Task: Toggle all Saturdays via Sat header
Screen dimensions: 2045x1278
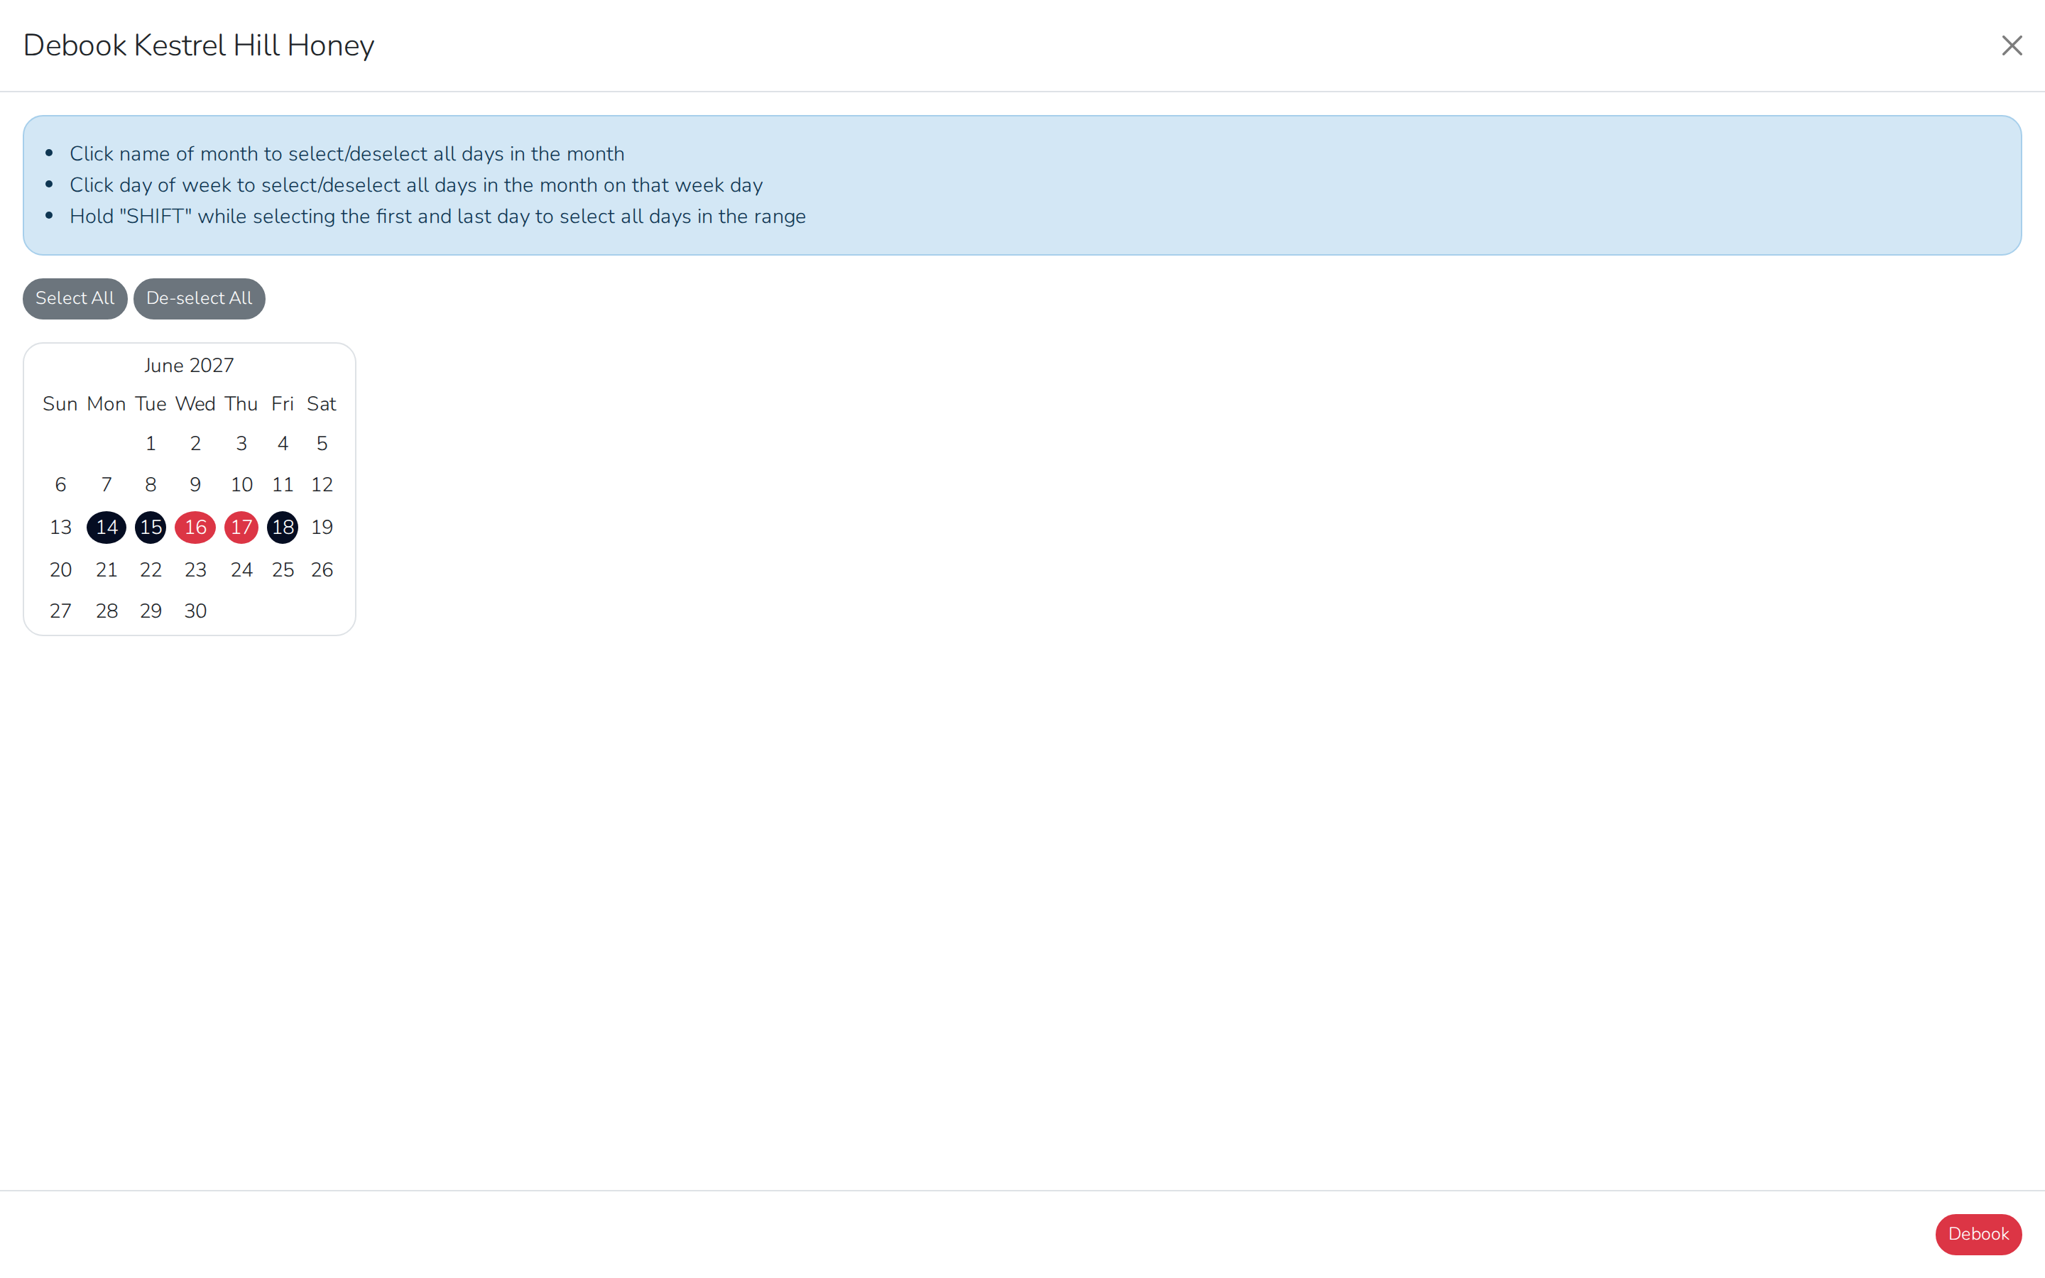Action: coord(322,404)
